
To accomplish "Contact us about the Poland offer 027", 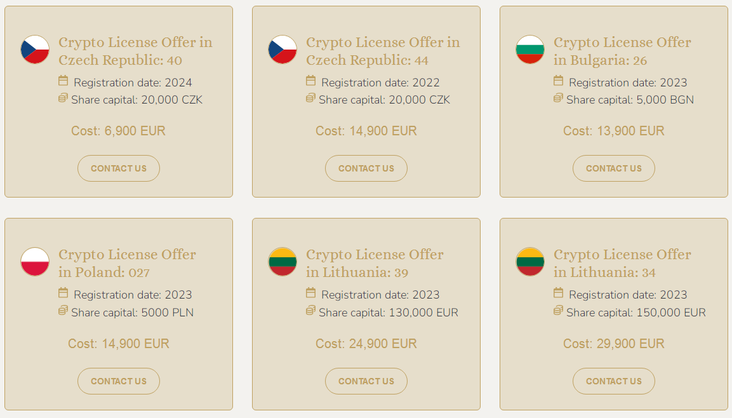I will [119, 381].
